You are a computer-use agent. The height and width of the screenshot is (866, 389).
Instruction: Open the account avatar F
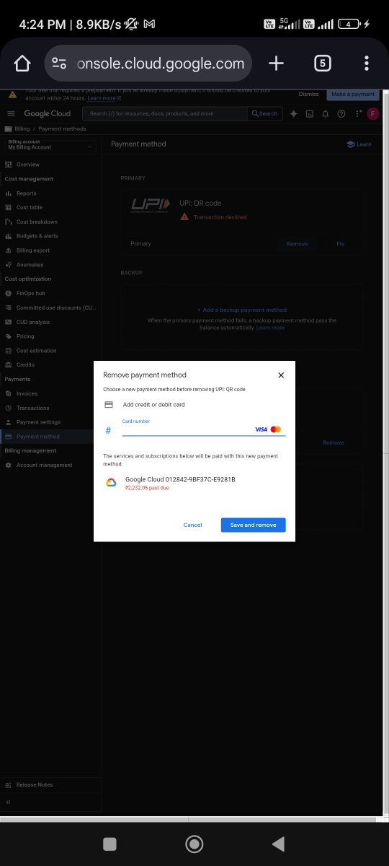point(372,113)
